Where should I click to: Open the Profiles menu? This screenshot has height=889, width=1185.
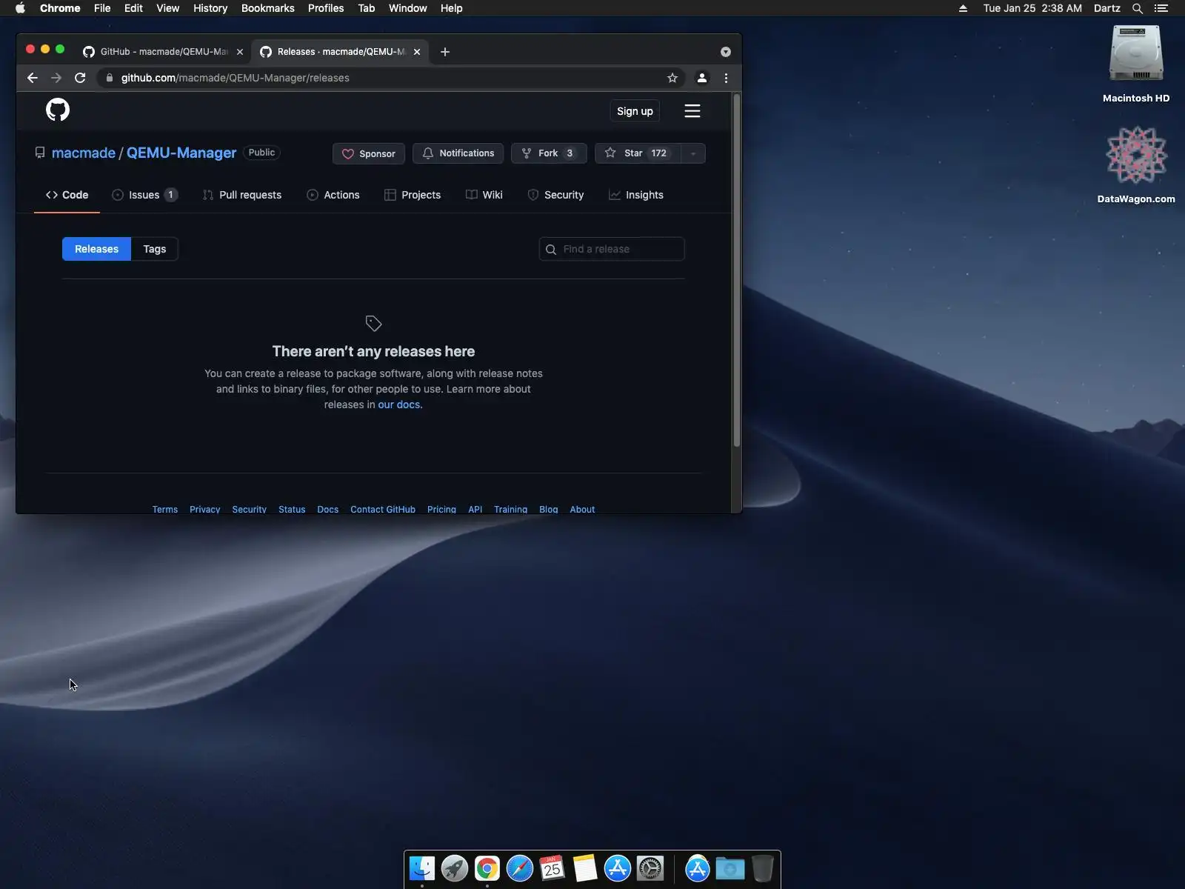pos(326,8)
